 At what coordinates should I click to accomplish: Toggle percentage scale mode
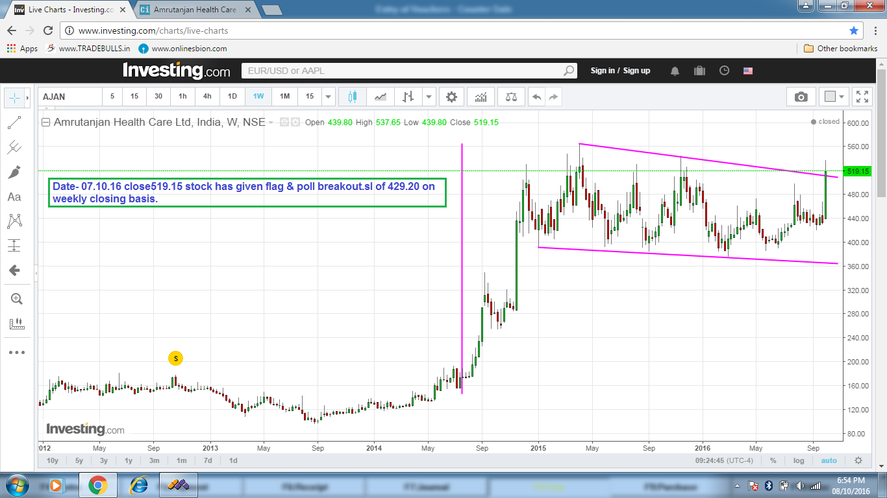[773, 460]
